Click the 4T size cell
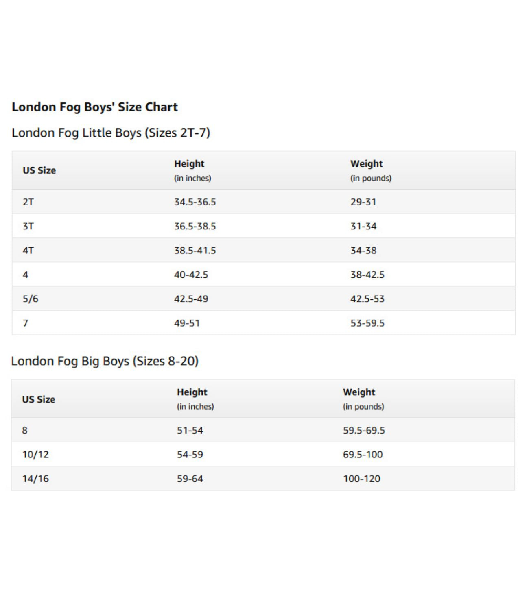Screen dimensions: 529x610 pyautogui.click(x=28, y=251)
